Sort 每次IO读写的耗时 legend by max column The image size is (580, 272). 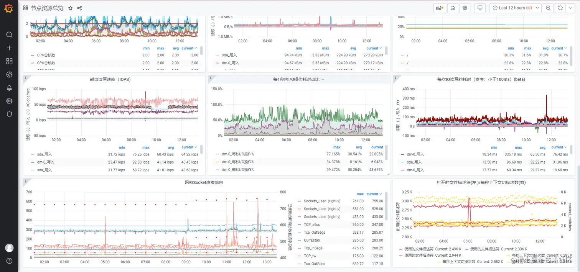pyautogui.click(x=518, y=147)
